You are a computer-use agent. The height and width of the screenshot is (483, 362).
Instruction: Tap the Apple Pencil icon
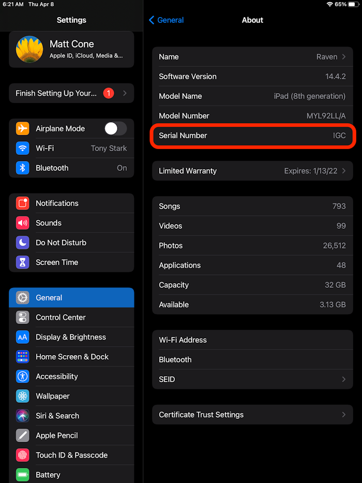pos(22,435)
